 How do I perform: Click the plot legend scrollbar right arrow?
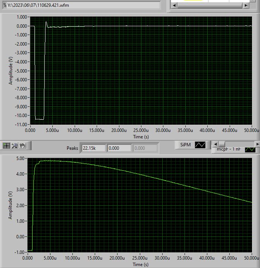point(257,144)
